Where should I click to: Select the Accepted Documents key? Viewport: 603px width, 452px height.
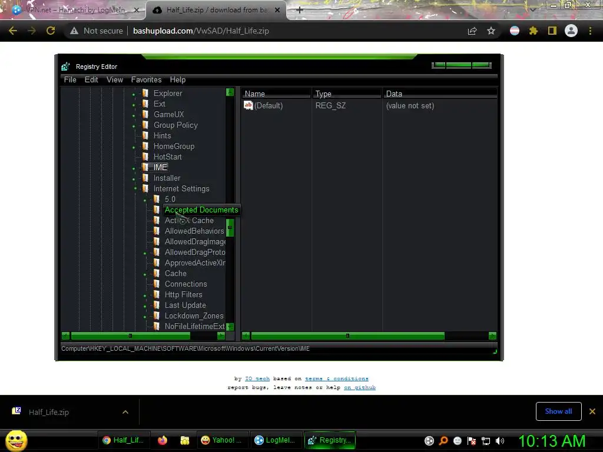[x=201, y=210]
